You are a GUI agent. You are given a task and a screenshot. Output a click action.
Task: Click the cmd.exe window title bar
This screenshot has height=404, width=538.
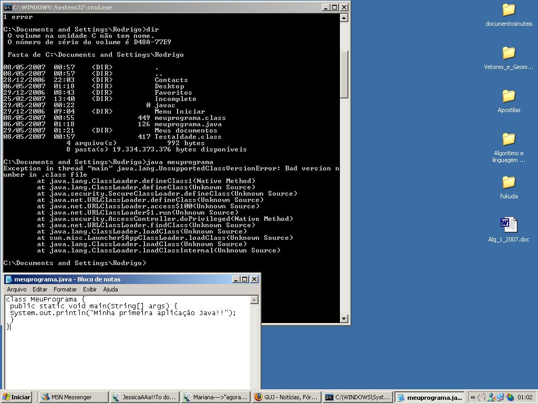[175, 7]
